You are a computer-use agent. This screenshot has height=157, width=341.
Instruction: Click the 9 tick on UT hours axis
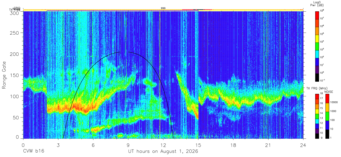tap(128, 145)
